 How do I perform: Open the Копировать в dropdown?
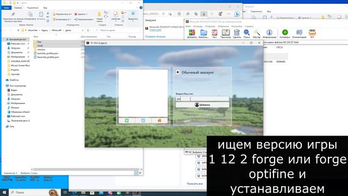tap(61, 20)
